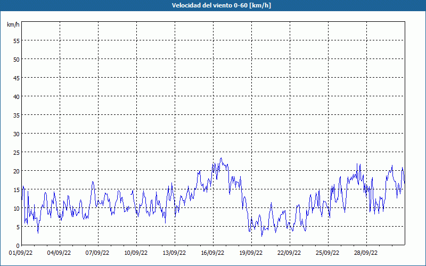Click the date label 10/09/22
This screenshot has height=266, width=426.
coord(136,253)
